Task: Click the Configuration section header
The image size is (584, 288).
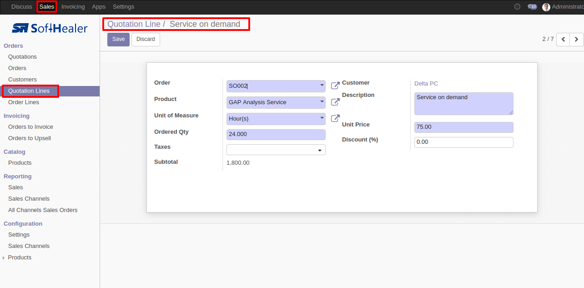Action: click(23, 224)
